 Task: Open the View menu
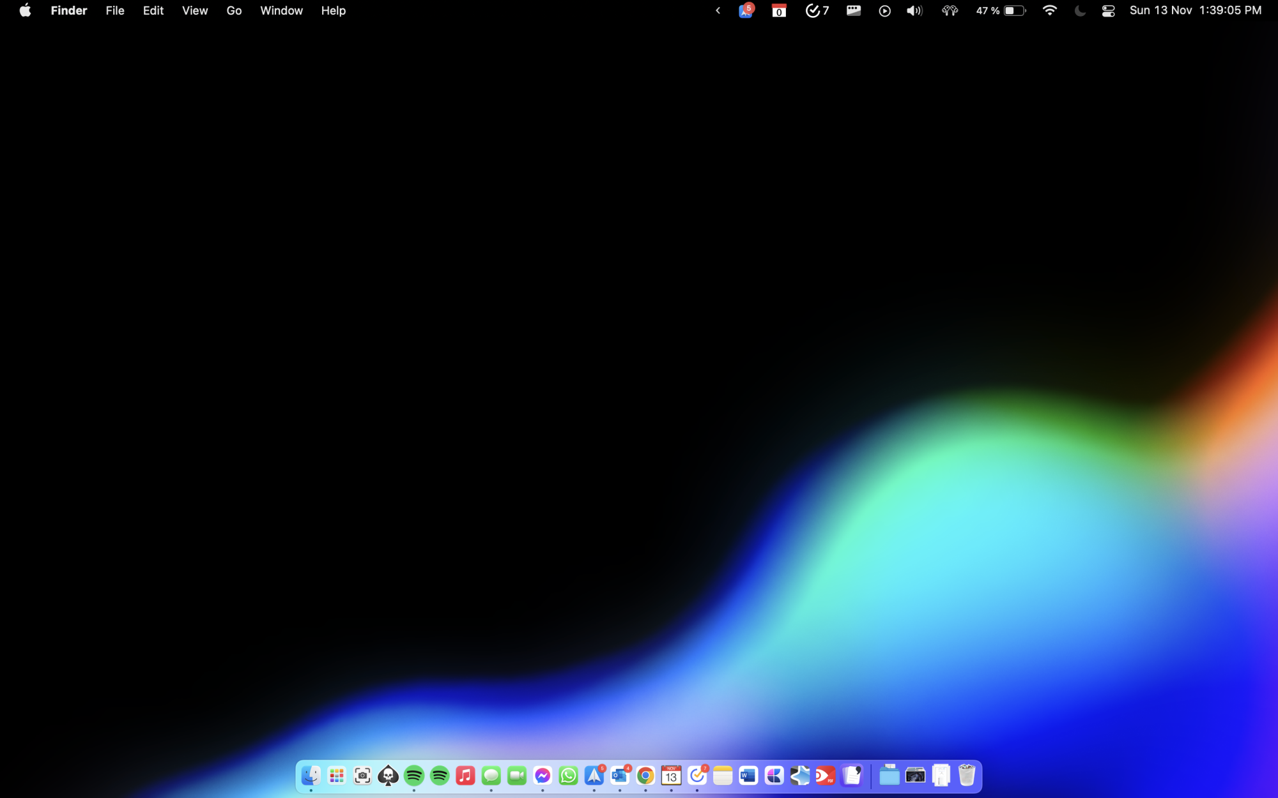tap(194, 11)
